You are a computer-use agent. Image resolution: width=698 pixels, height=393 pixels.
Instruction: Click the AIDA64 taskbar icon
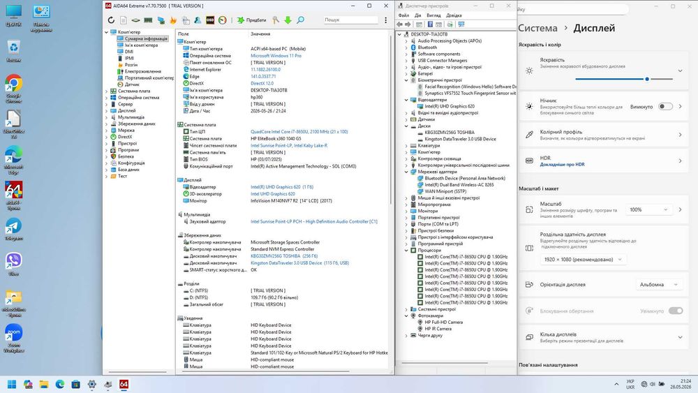click(x=124, y=384)
